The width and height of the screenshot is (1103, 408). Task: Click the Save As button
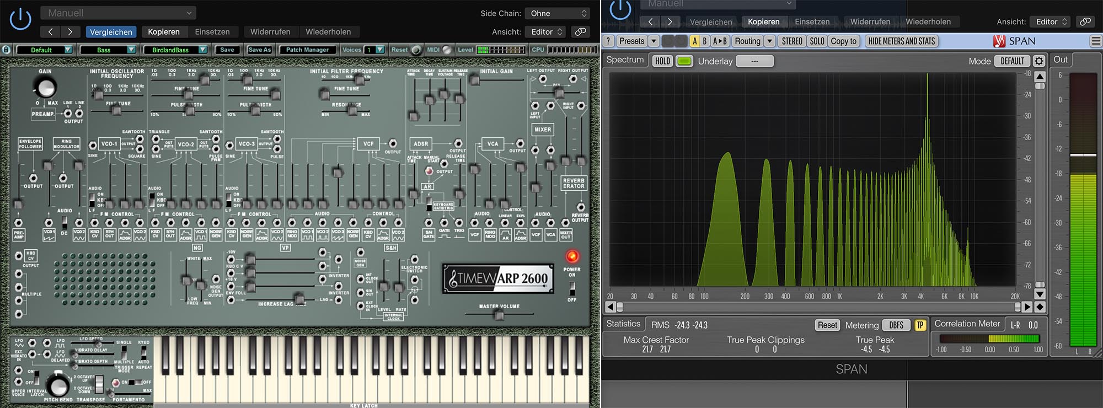click(x=260, y=50)
